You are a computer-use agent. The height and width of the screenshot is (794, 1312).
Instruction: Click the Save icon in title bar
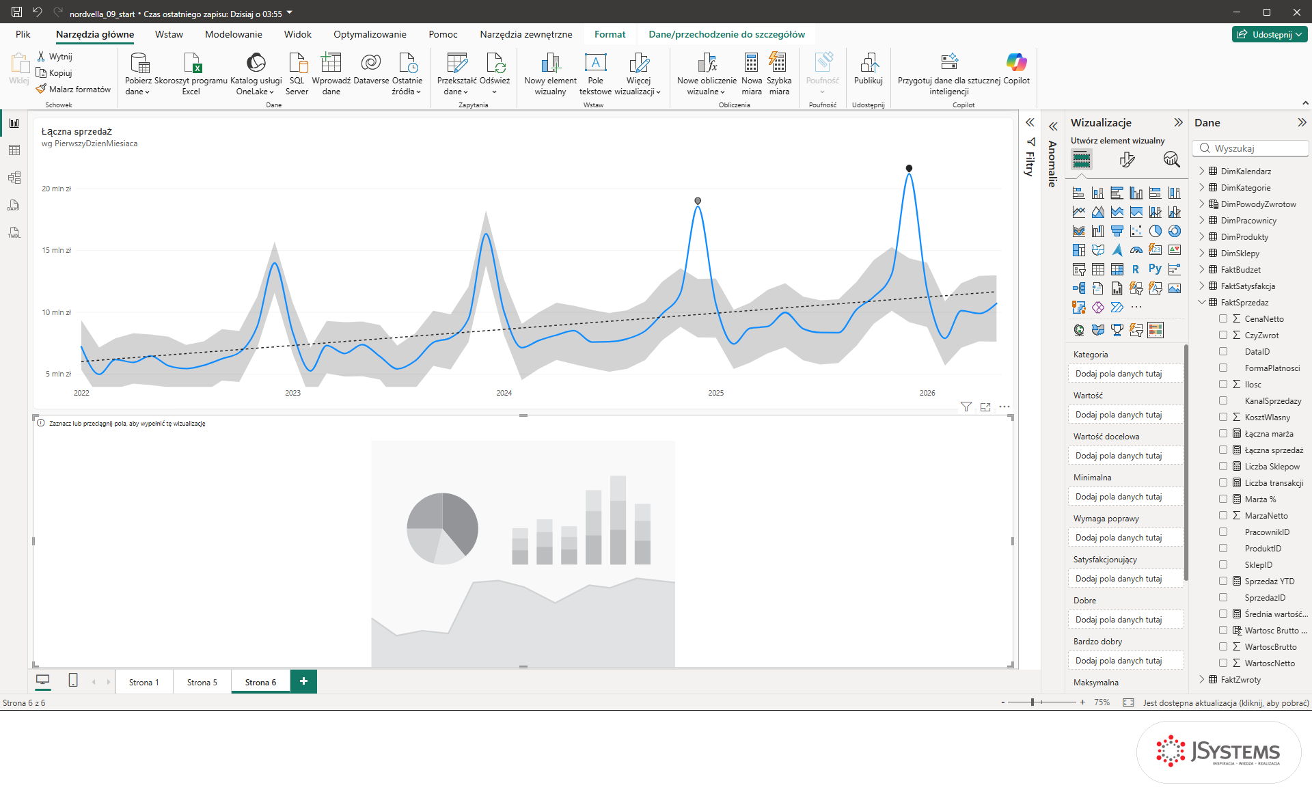pos(16,12)
